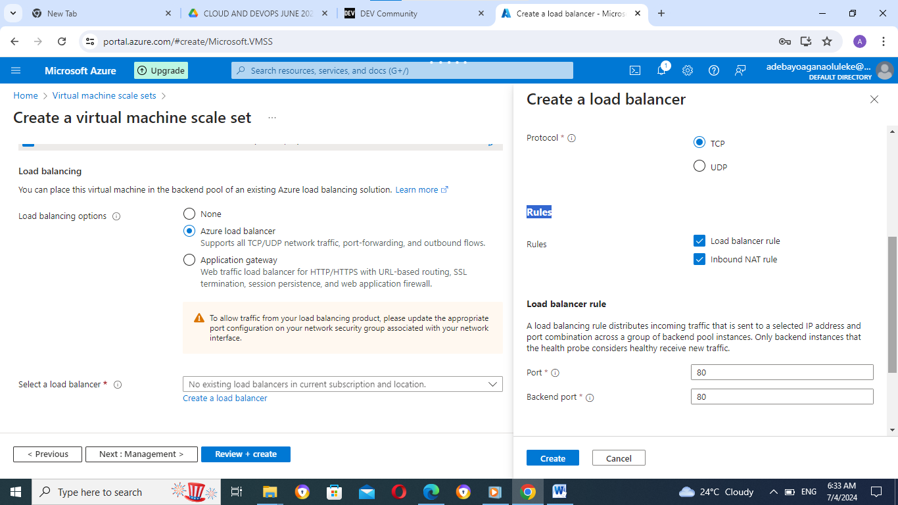Click the install app icon in address bar

(x=806, y=41)
